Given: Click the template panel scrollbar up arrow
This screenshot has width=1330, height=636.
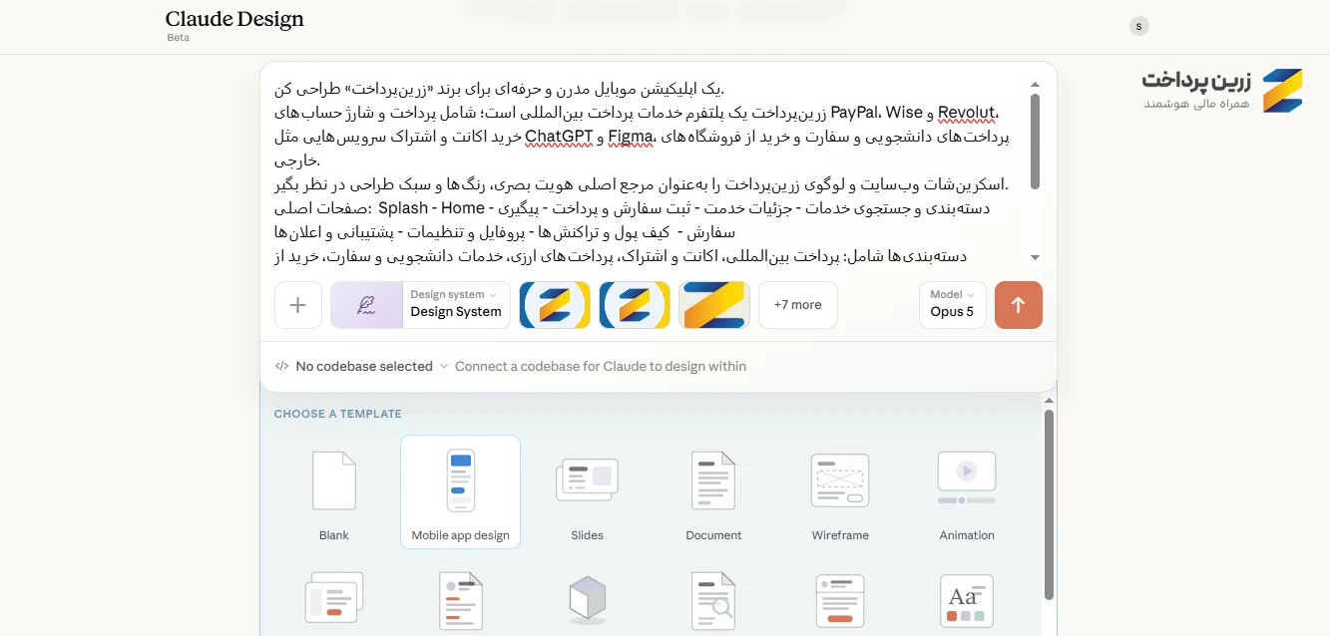Looking at the screenshot, I should click(x=1049, y=401).
